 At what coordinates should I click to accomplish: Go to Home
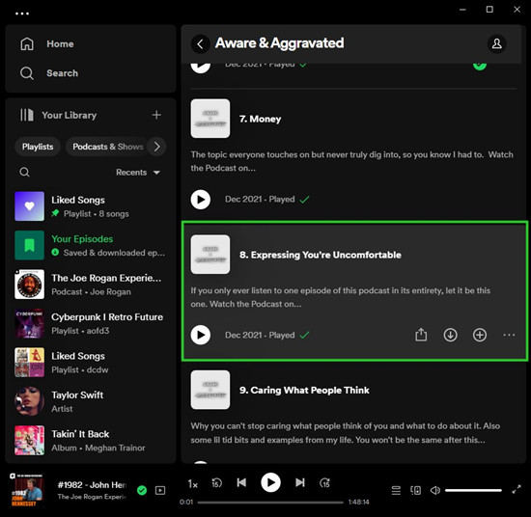pyautogui.click(x=60, y=44)
